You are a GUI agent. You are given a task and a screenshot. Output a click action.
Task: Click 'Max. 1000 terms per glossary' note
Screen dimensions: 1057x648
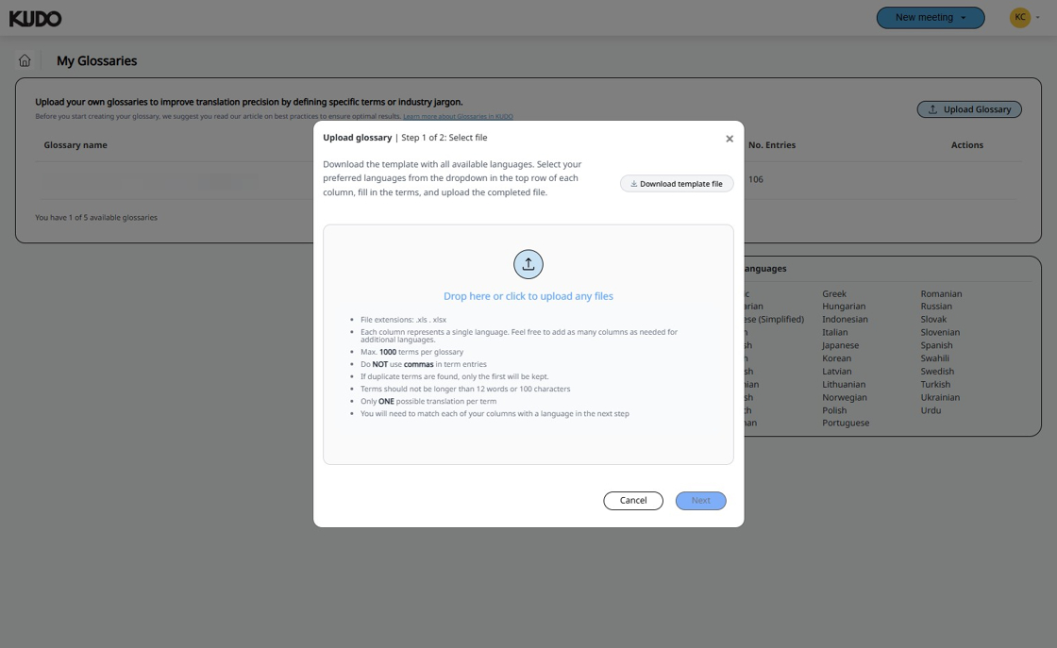click(x=411, y=352)
